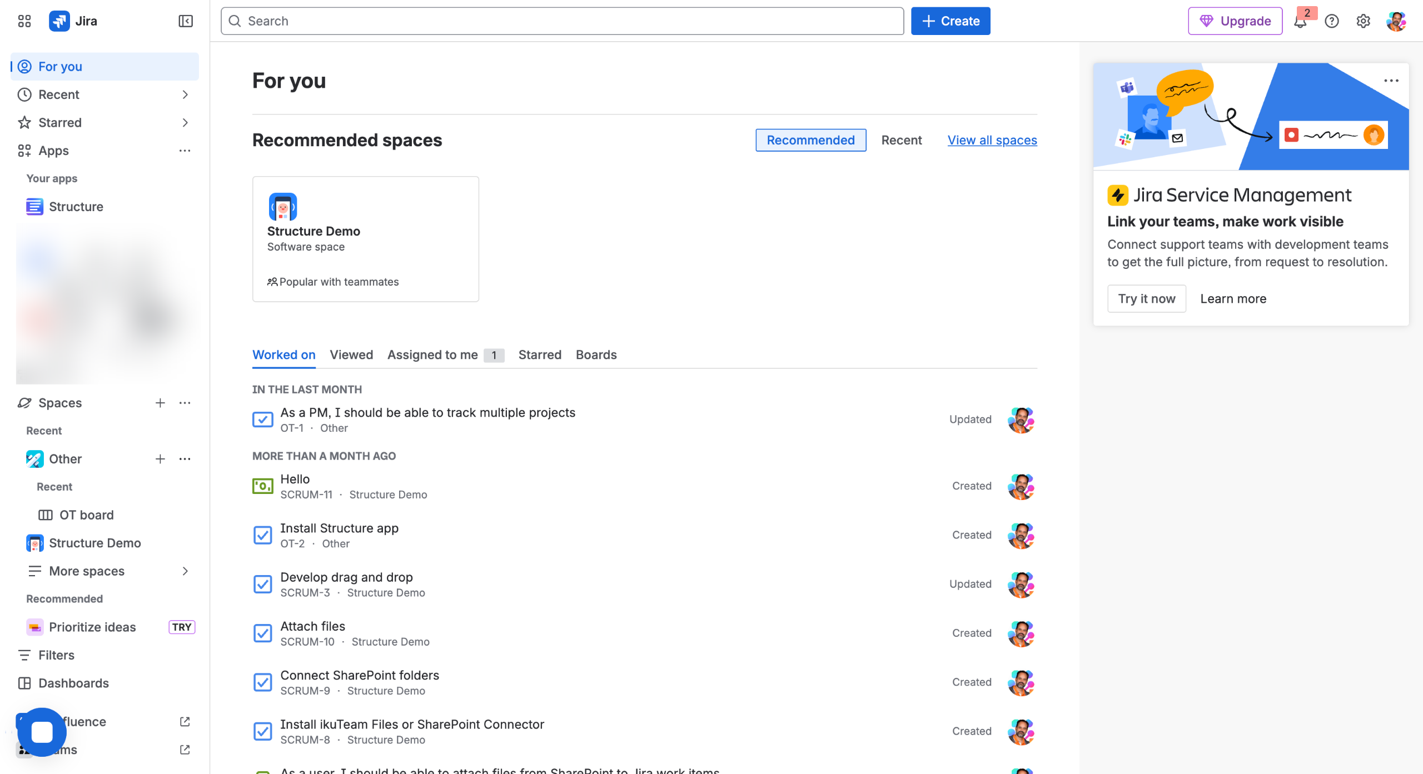Viewport: 1423px width, 774px height.
Task: Switch to the Assigned to me tab
Action: coord(432,354)
